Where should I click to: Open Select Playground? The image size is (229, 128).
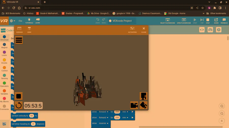167,21
